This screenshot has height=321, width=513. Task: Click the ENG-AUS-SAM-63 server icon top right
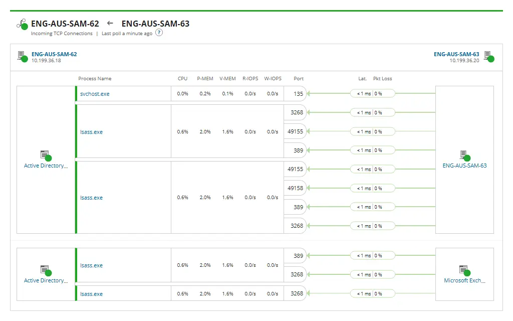click(488, 56)
